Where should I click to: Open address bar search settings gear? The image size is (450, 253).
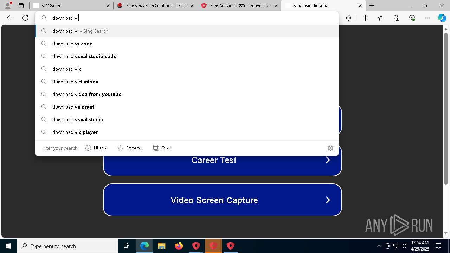click(x=330, y=148)
